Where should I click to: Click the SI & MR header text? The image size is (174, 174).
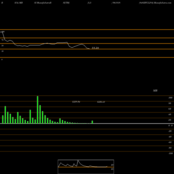(x=18, y=3)
